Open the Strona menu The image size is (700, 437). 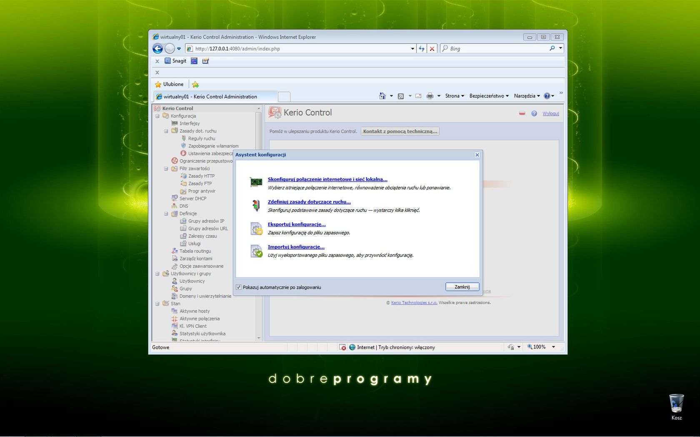pyautogui.click(x=455, y=96)
